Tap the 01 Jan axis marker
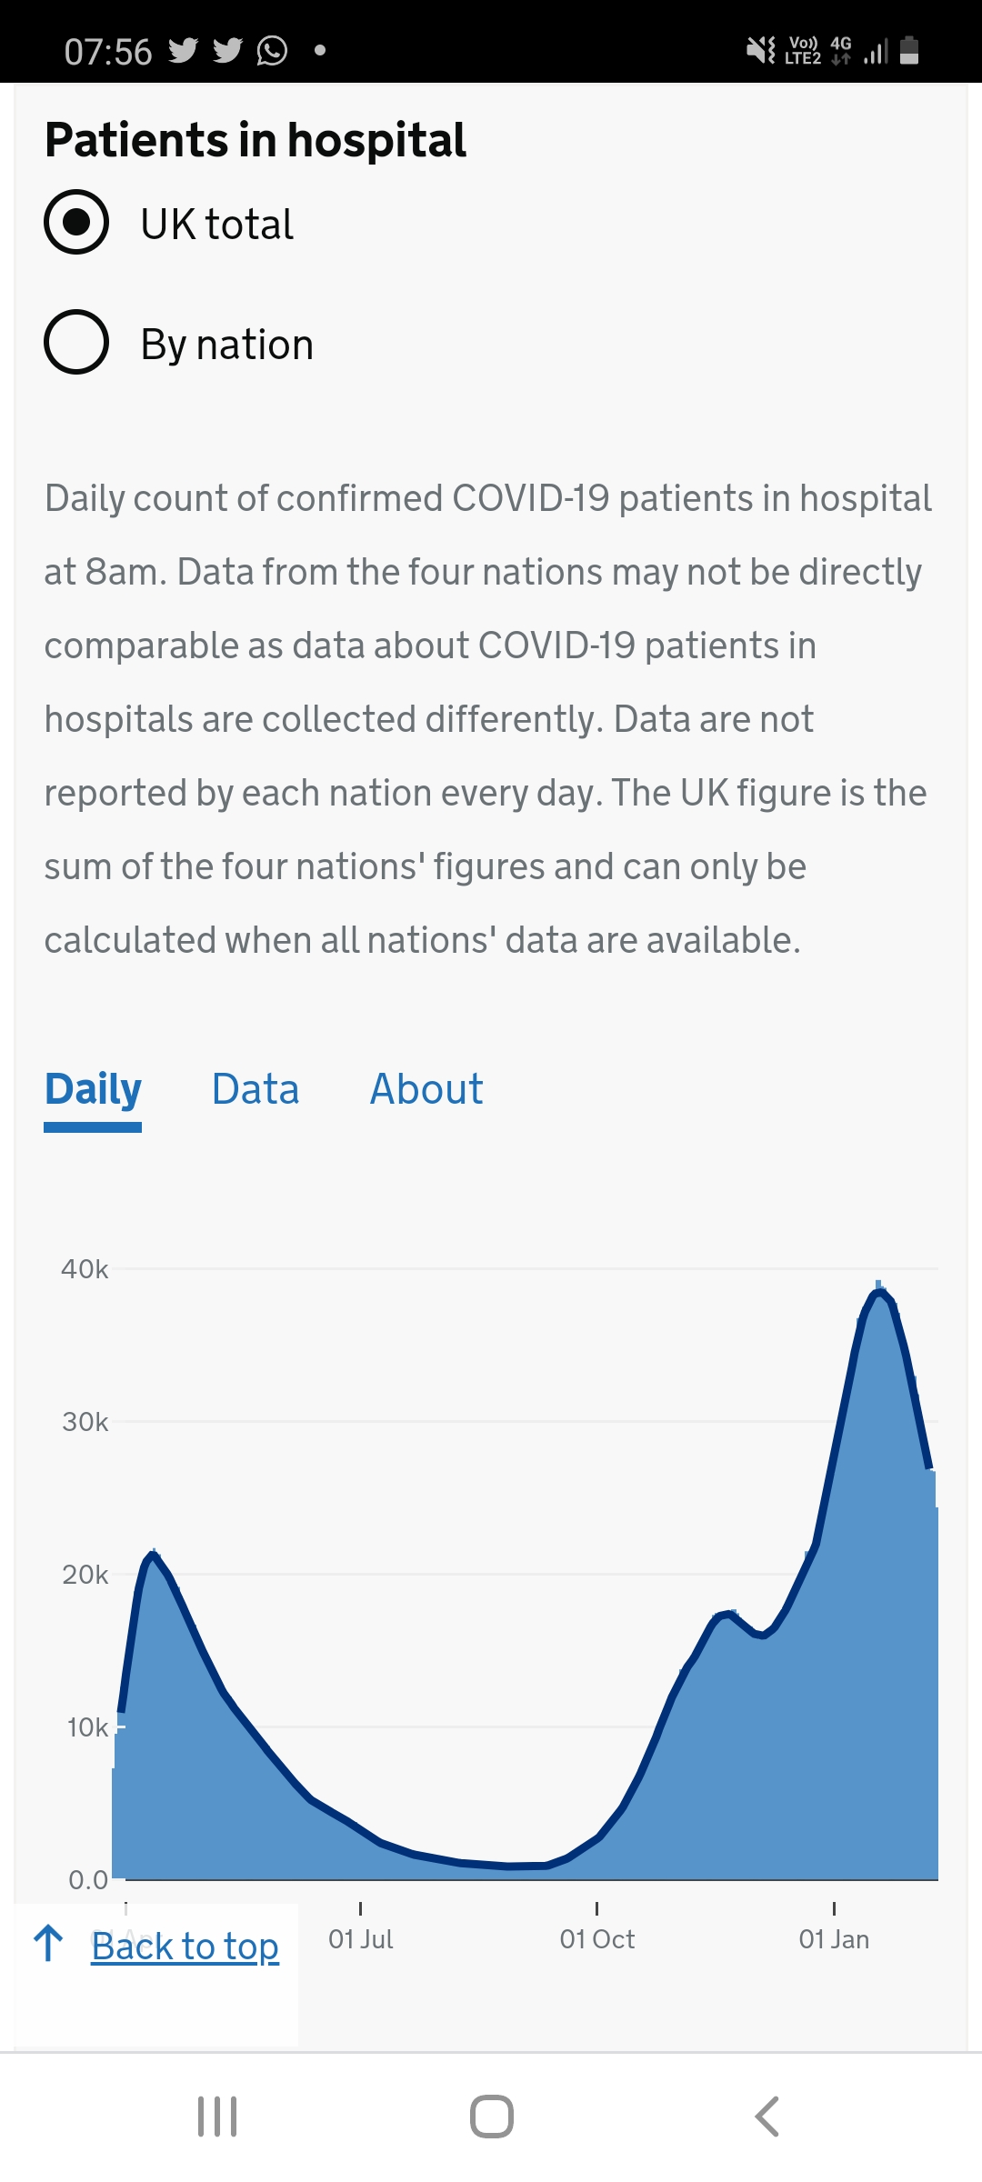Viewport: 982px width, 2182px height. [834, 1938]
